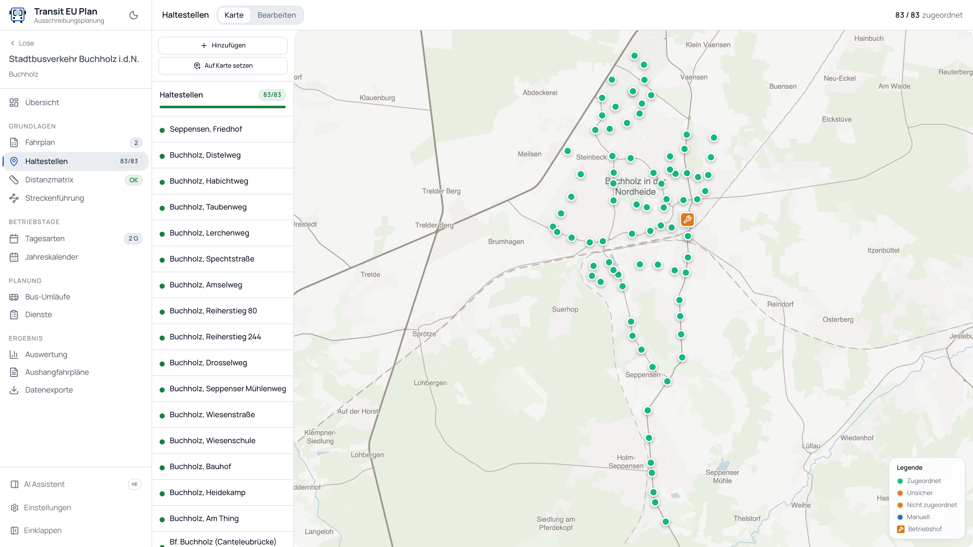Open Bus-Umläufe bus icon
Image resolution: width=973 pixels, height=547 pixels.
[14, 297]
